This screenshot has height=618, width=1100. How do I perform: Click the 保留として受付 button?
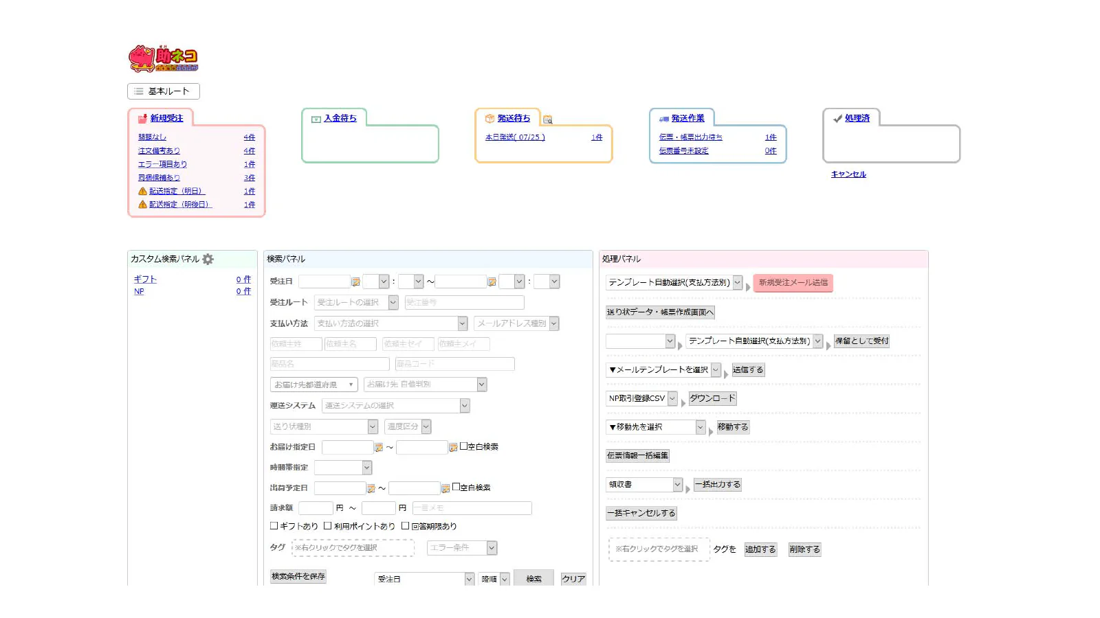point(861,341)
